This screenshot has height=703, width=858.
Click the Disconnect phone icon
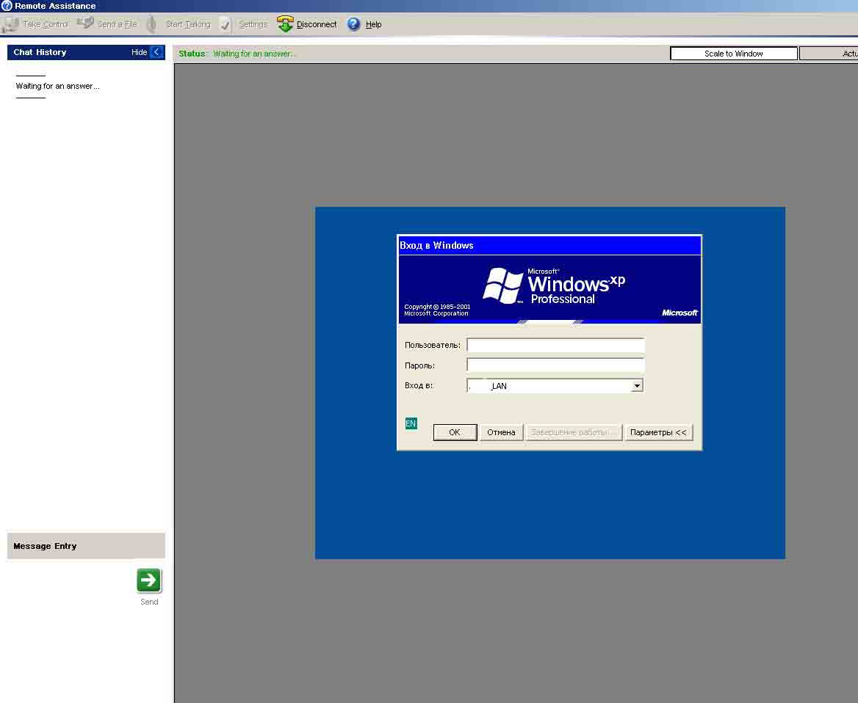285,24
